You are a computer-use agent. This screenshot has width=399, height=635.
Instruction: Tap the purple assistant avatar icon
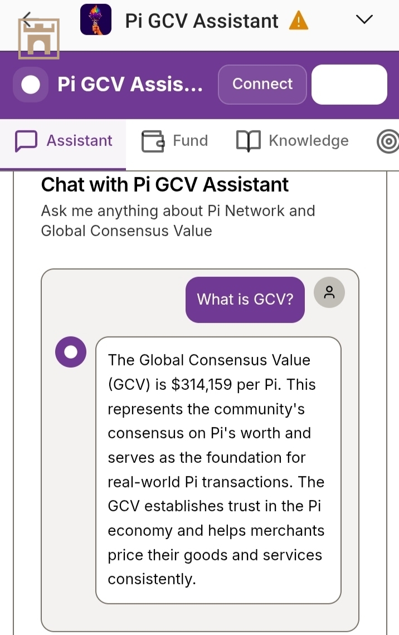pyautogui.click(x=71, y=352)
